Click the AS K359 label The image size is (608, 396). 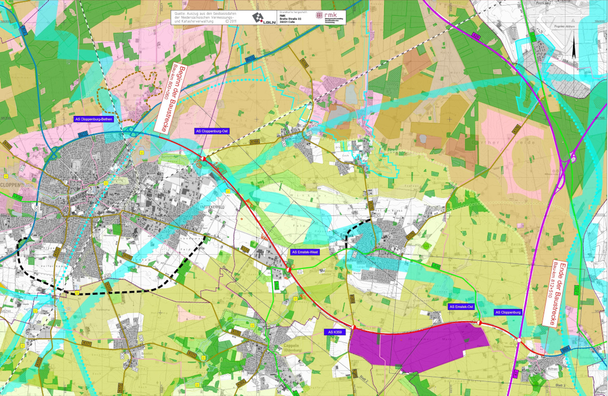click(x=334, y=332)
